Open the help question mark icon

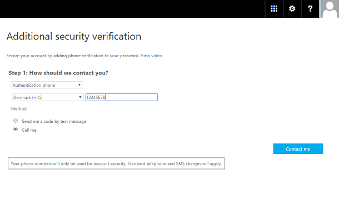tap(310, 9)
